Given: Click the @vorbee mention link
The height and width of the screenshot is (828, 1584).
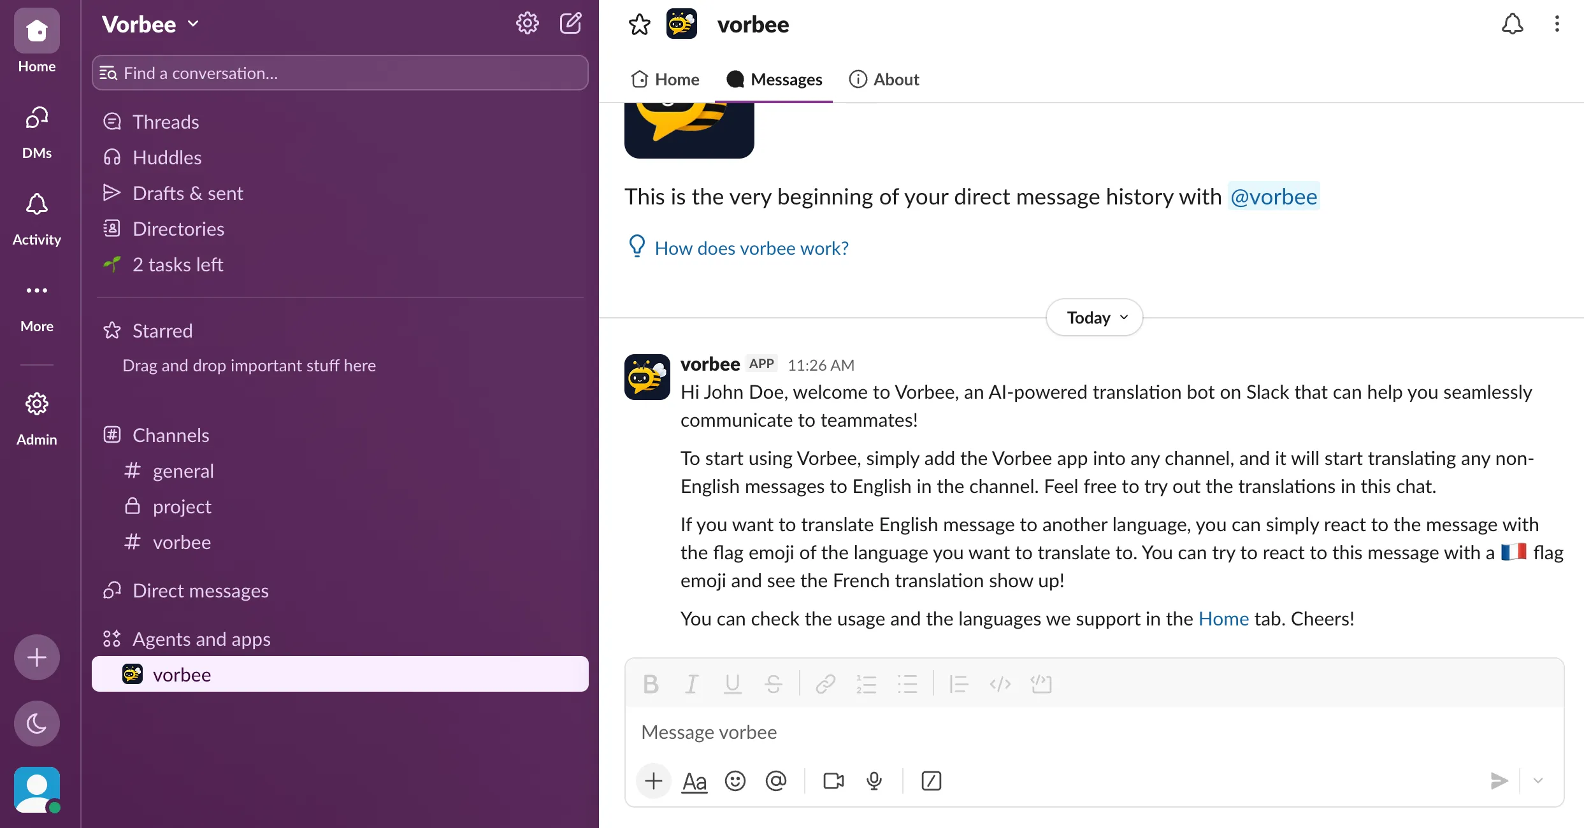Looking at the screenshot, I should [1274, 197].
